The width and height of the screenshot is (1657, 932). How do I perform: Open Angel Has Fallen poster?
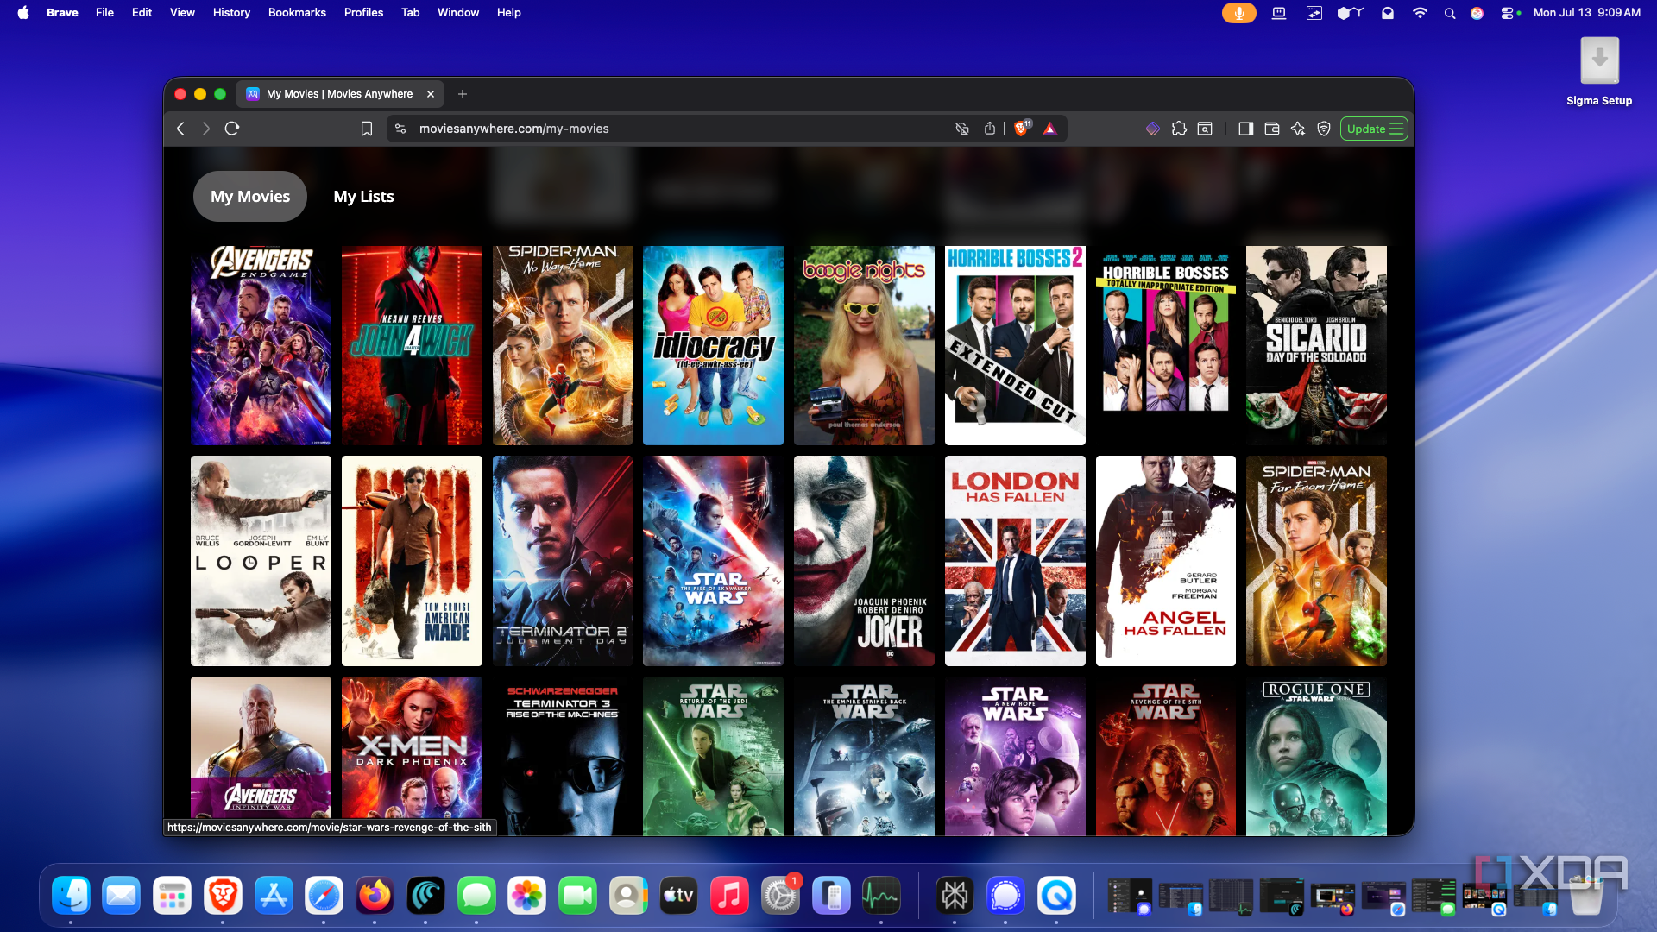[x=1166, y=561]
